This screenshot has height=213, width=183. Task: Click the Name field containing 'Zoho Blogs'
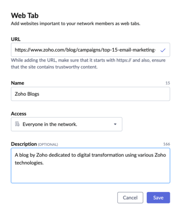(x=90, y=94)
